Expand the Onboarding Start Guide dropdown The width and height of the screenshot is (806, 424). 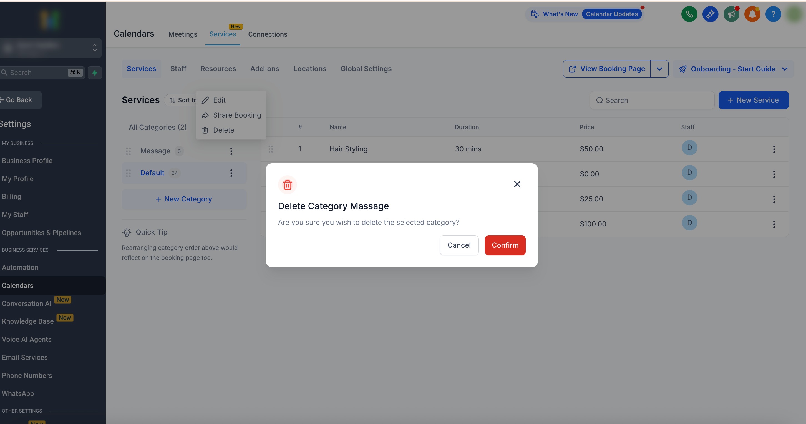(784, 69)
